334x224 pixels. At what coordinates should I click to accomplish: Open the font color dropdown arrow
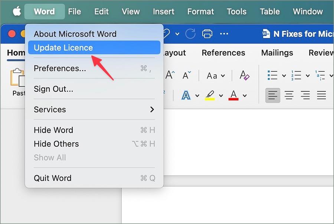coord(245,95)
